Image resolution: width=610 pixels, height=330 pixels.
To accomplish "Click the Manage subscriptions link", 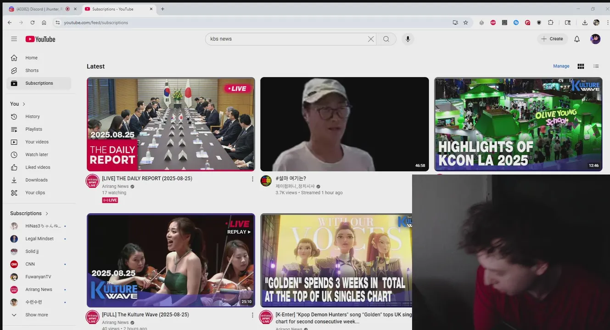I will click(561, 66).
